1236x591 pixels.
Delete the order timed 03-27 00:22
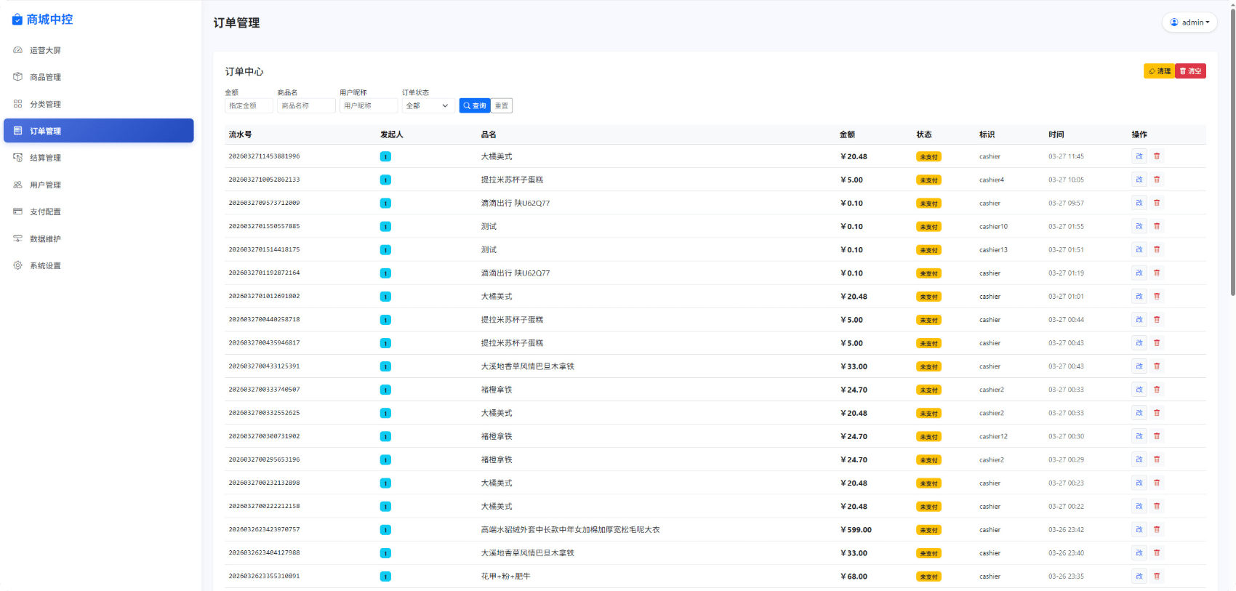1157,506
